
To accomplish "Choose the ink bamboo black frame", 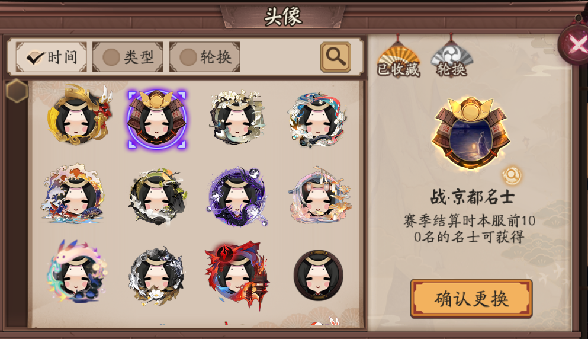I will (158, 197).
